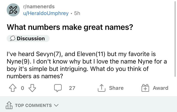Expand the Top Comments sort dropdown chevron

[x=56, y=105]
